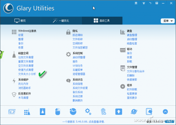Open 文件分割与合并 link
Screen dimensions: 176x125
136,71
